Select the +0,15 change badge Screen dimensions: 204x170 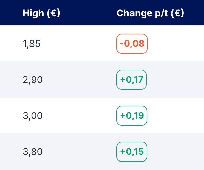132,152
